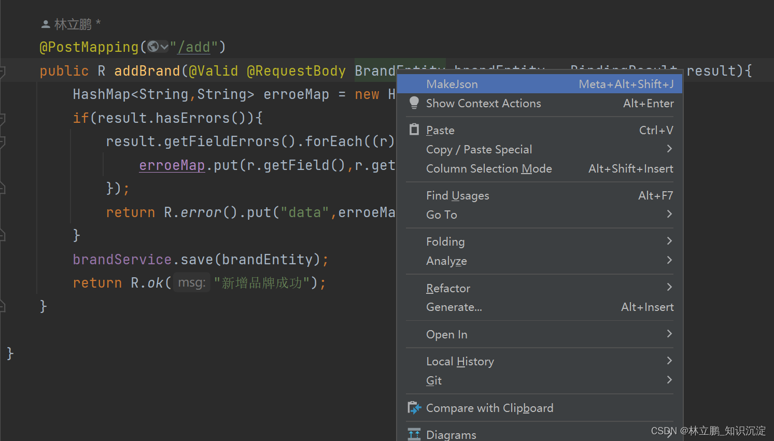The width and height of the screenshot is (774, 441).
Task: Click the Diagrams icon in the context menu
Action: point(414,434)
